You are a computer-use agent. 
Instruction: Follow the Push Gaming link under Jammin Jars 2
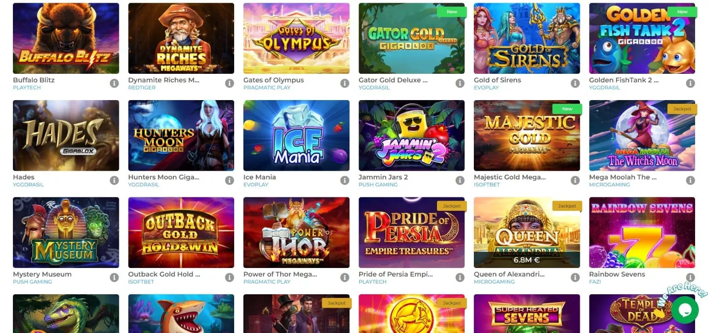(378, 184)
